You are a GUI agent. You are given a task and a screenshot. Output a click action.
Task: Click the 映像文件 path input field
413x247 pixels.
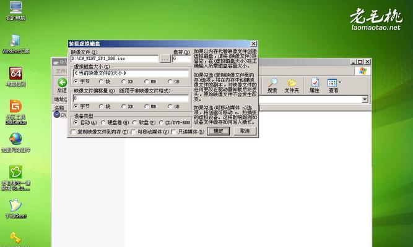pos(115,59)
